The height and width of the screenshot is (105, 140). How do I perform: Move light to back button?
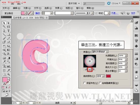pos(86,69)
